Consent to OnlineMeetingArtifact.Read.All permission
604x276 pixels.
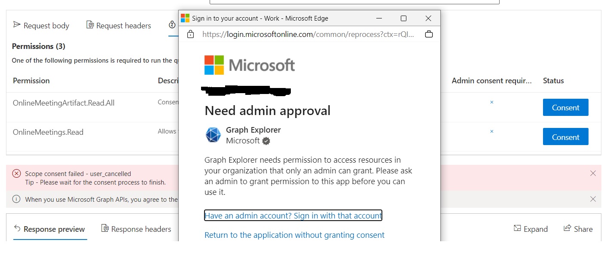tap(565, 108)
